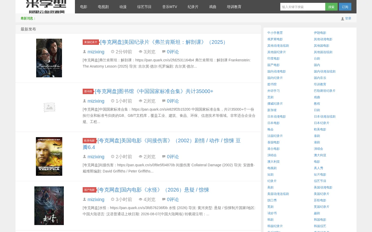The width and height of the screenshot is (372, 232).
Task: Open 脱口秀 category in the sidebar
Action: 272,200
